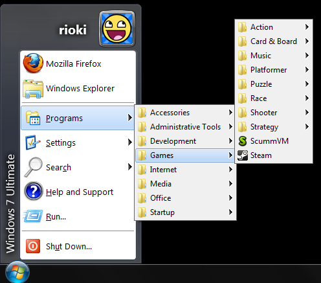Open the Puzzle games folder
This screenshot has height=283, width=321.
(x=274, y=84)
